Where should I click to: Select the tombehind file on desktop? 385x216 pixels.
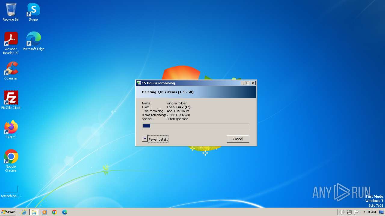(11, 192)
